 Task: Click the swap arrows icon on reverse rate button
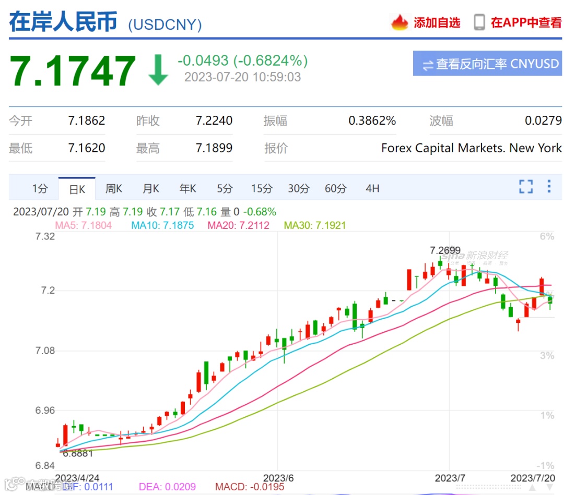(x=427, y=65)
